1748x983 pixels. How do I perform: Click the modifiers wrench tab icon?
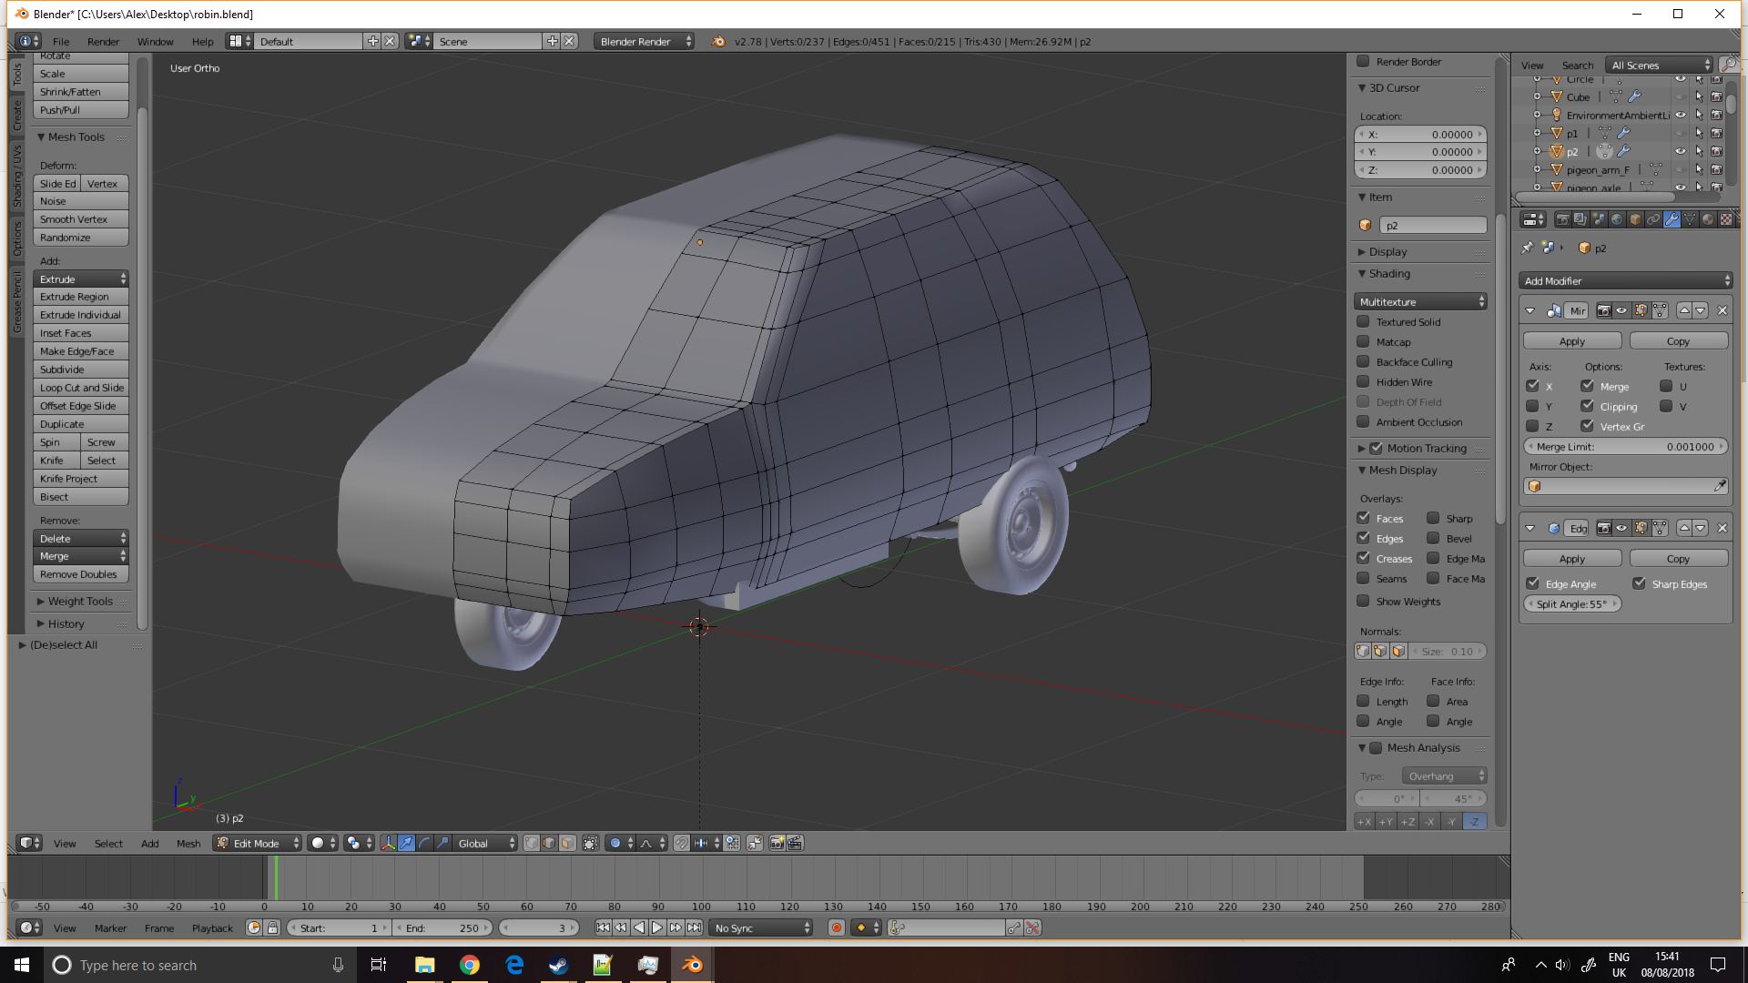click(x=1672, y=219)
